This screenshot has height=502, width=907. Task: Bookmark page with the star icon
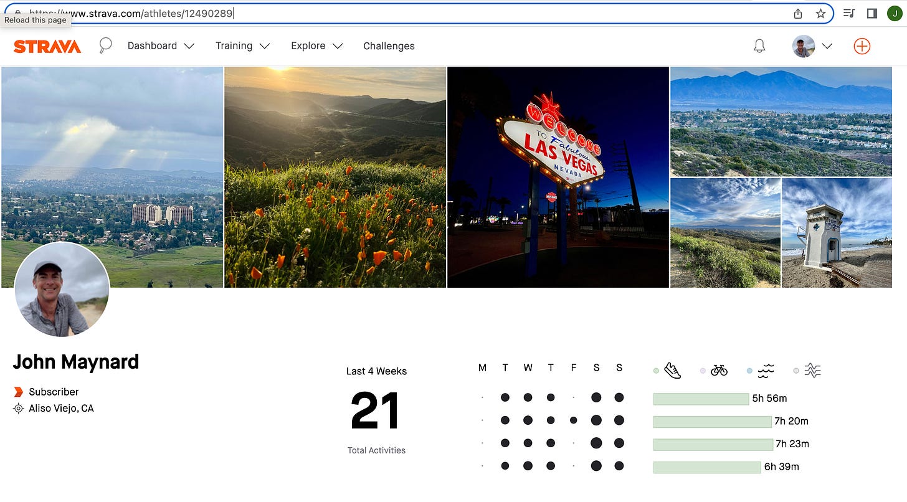click(821, 13)
